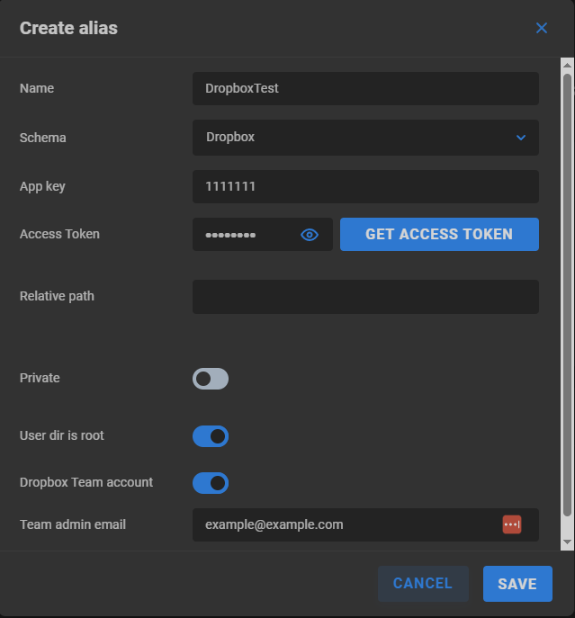575x618 pixels.
Task: Click the scrollbar up arrow
Action: 567,65
